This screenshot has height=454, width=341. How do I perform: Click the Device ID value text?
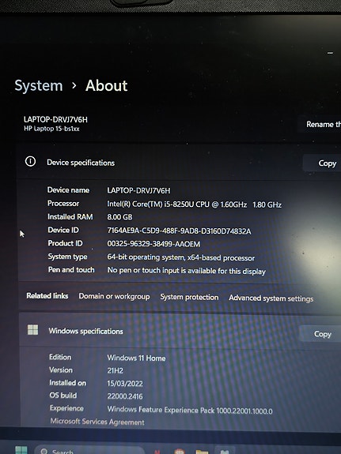click(x=179, y=231)
